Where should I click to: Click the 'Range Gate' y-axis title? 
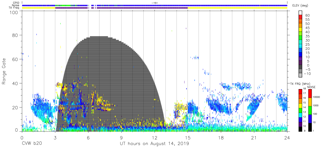pos(4,71)
